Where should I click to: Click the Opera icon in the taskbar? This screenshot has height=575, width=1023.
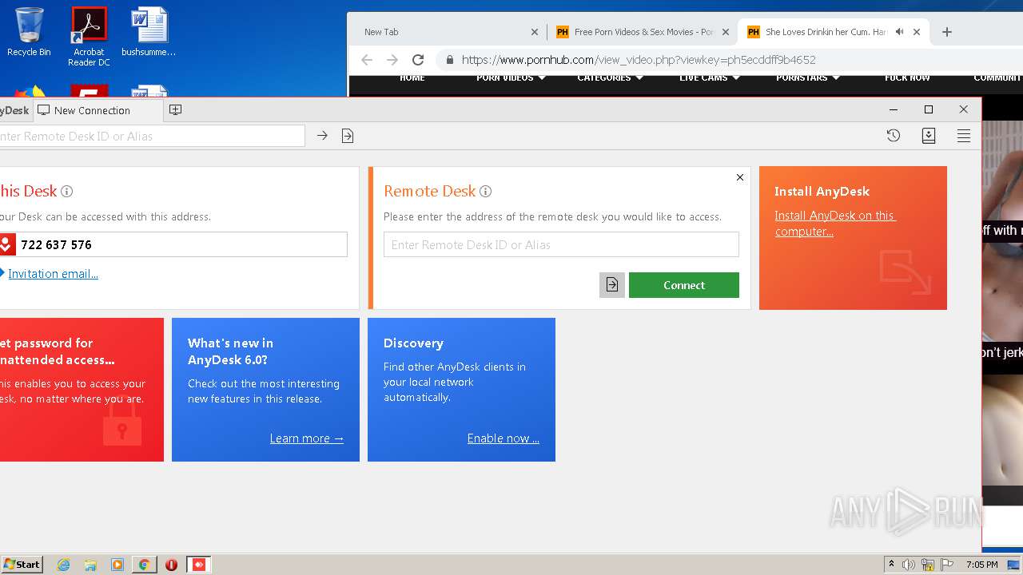[171, 565]
